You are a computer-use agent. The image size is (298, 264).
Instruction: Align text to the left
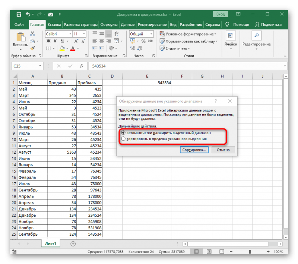(x=95, y=41)
